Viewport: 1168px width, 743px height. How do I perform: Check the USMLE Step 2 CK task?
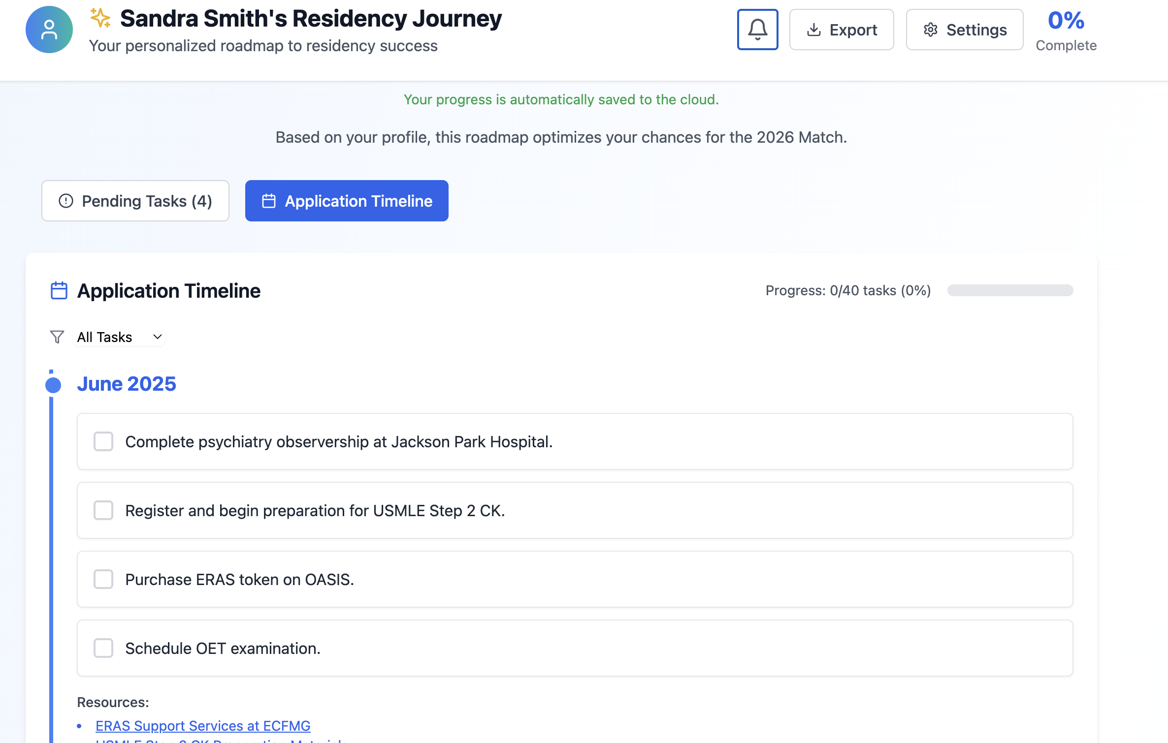point(103,510)
